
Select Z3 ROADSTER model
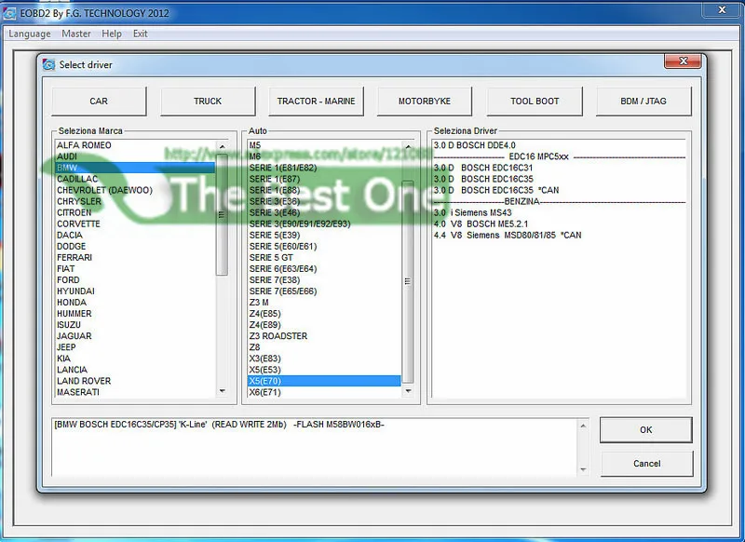click(x=324, y=336)
